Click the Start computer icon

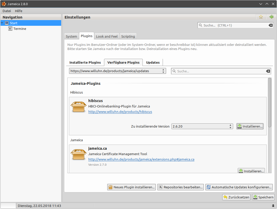click(x=7, y=23)
